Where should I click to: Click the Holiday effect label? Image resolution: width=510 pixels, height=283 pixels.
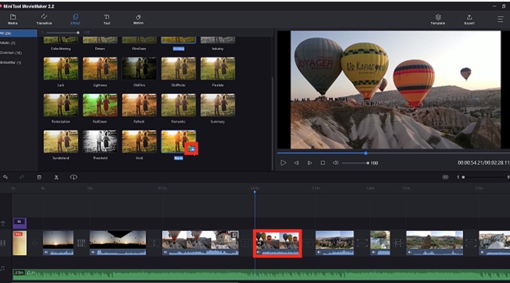[x=178, y=49]
